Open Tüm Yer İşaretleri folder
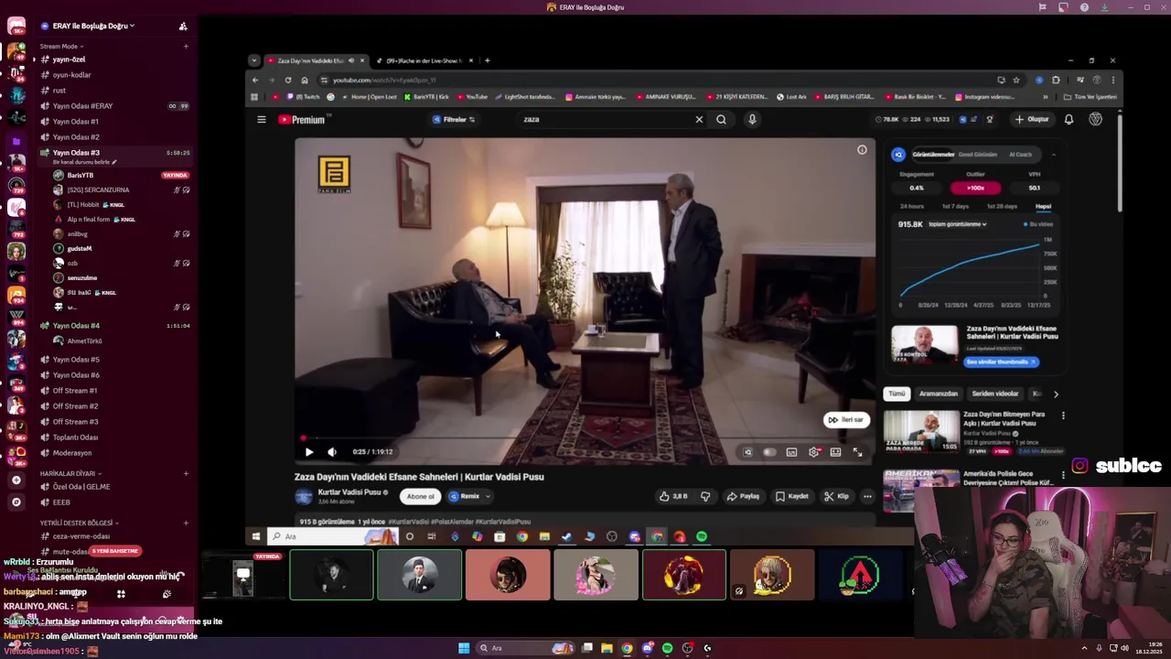1171x659 pixels. [1090, 97]
